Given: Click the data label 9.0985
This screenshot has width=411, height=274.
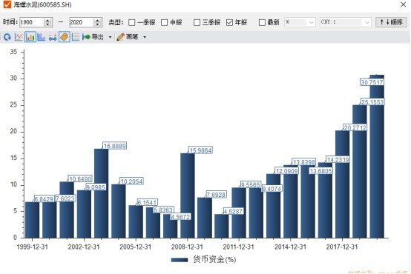Looking at the screenshot, I should point(96,187).
